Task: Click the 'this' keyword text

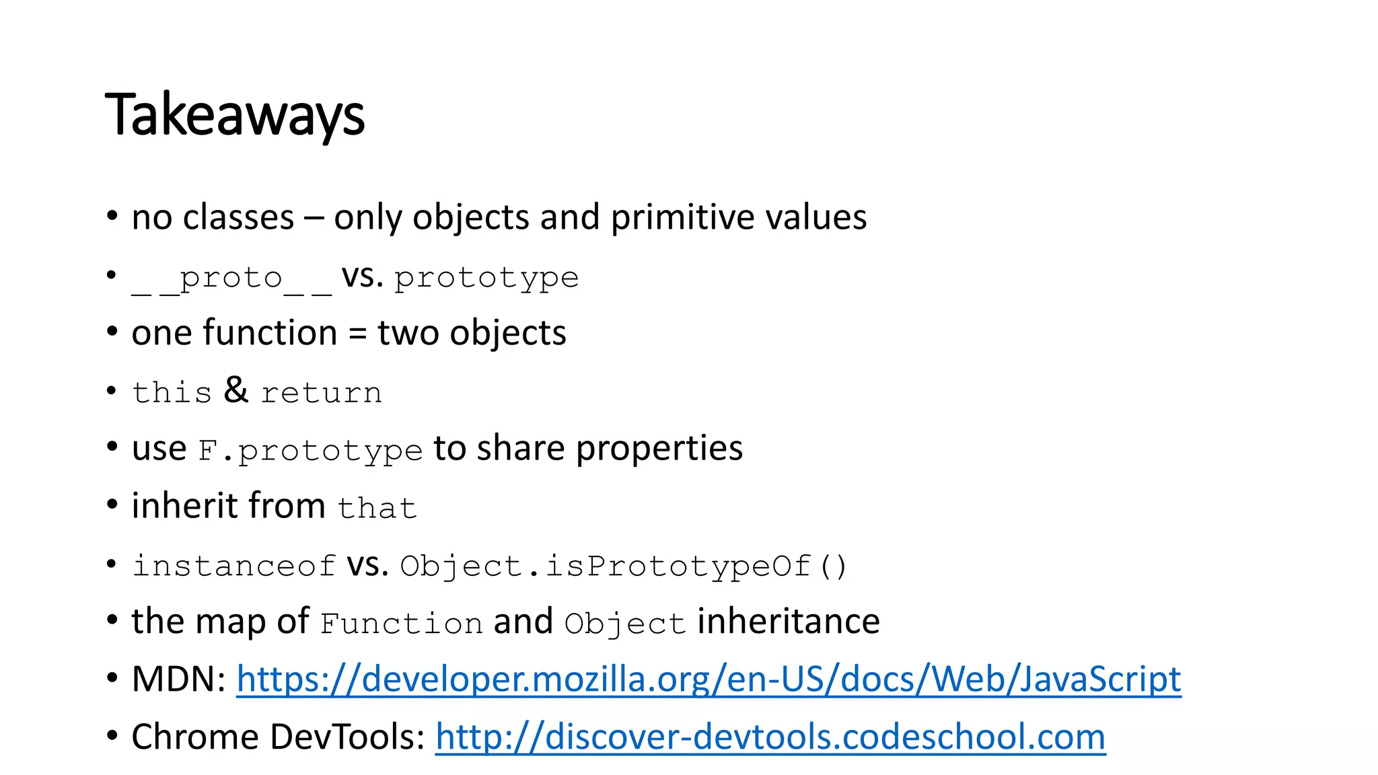Action: pos(172,393)
